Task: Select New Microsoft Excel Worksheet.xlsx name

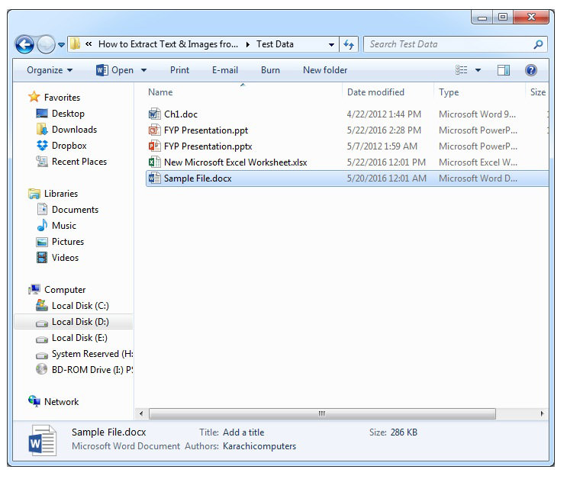Action: [x=235, y=162]
